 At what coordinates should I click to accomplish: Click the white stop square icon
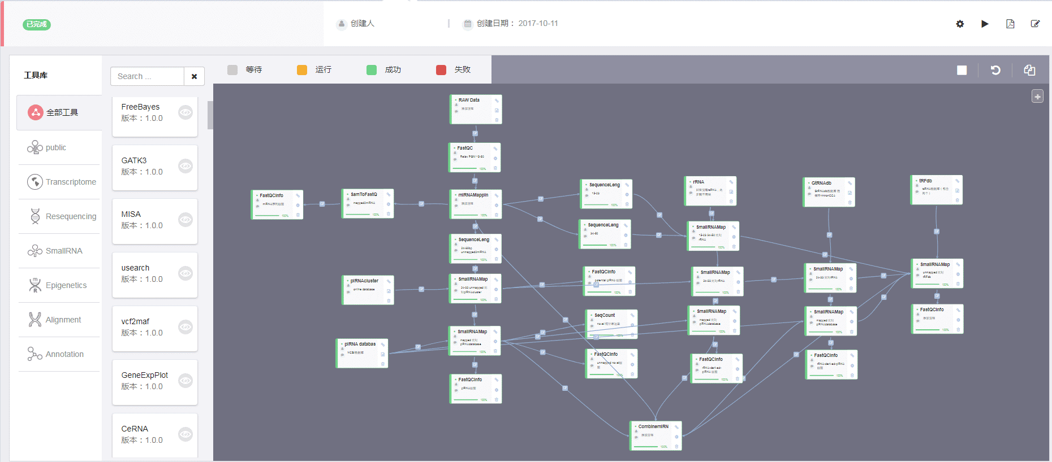(x=962, y=70)
